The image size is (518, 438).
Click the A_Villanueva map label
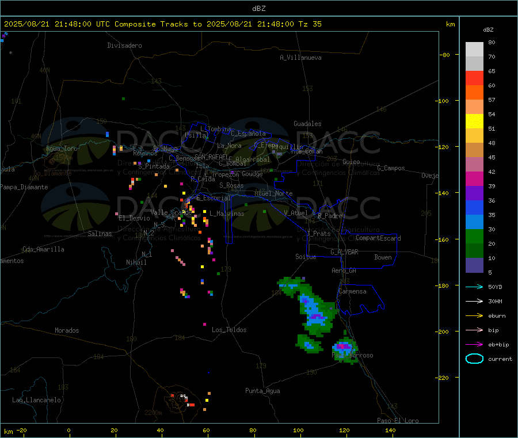(300, 58)
